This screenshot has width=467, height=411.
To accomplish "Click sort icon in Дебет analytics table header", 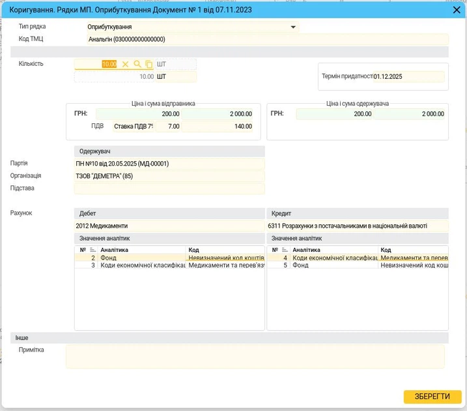I will [93, 250].
